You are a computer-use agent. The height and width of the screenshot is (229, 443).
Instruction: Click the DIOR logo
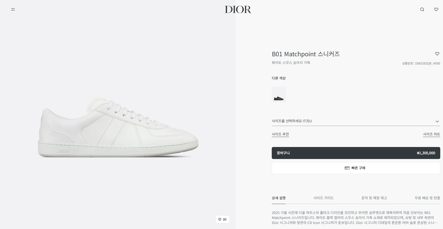point(238,9)
